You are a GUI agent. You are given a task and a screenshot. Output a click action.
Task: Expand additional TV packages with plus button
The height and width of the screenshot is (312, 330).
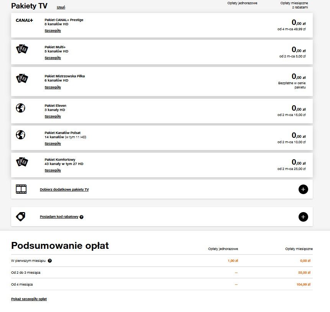click(303, 189)
